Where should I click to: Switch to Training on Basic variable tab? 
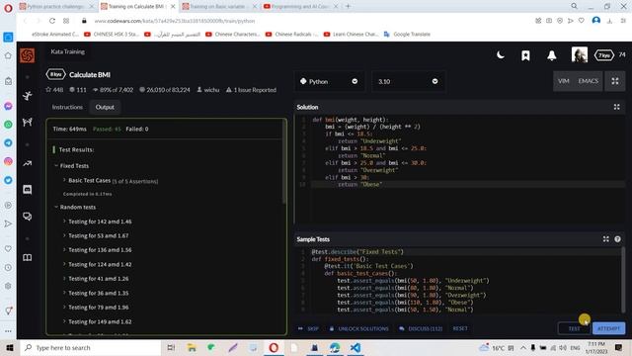tap(218, 7)
